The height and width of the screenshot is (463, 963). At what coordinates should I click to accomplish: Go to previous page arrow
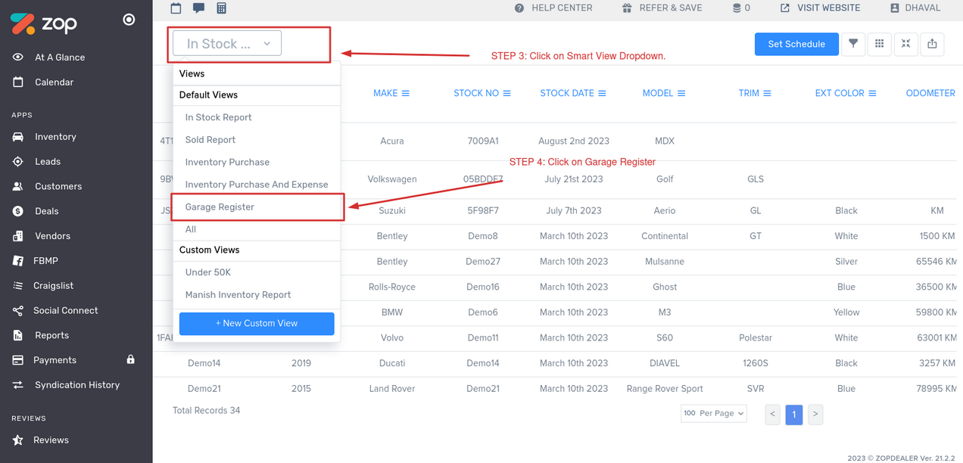point(772,415)
